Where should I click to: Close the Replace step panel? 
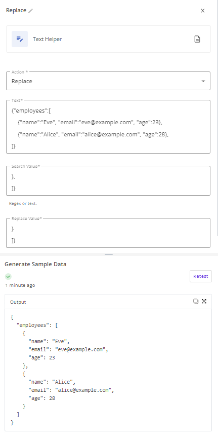[x=203, y=11]
